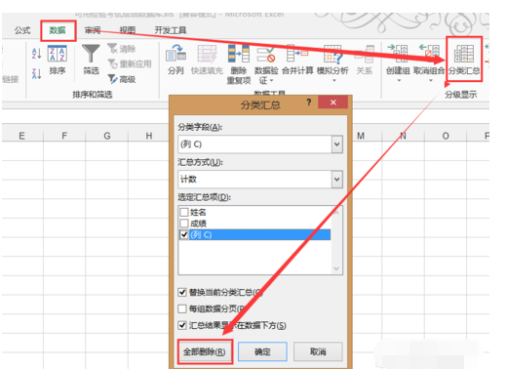Screen dimensions: 507x369
Task: Select column E header
Action: pos(22,136)
